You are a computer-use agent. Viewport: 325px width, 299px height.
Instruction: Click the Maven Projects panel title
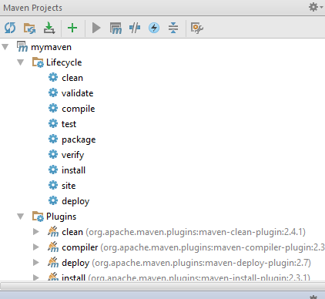[32, 8]
